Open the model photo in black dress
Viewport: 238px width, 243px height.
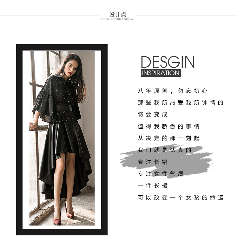point(62,138)
